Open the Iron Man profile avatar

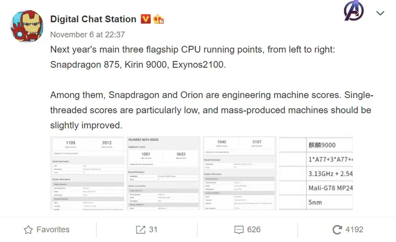point(25,27)
